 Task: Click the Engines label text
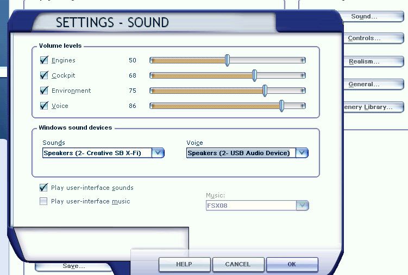64,61
